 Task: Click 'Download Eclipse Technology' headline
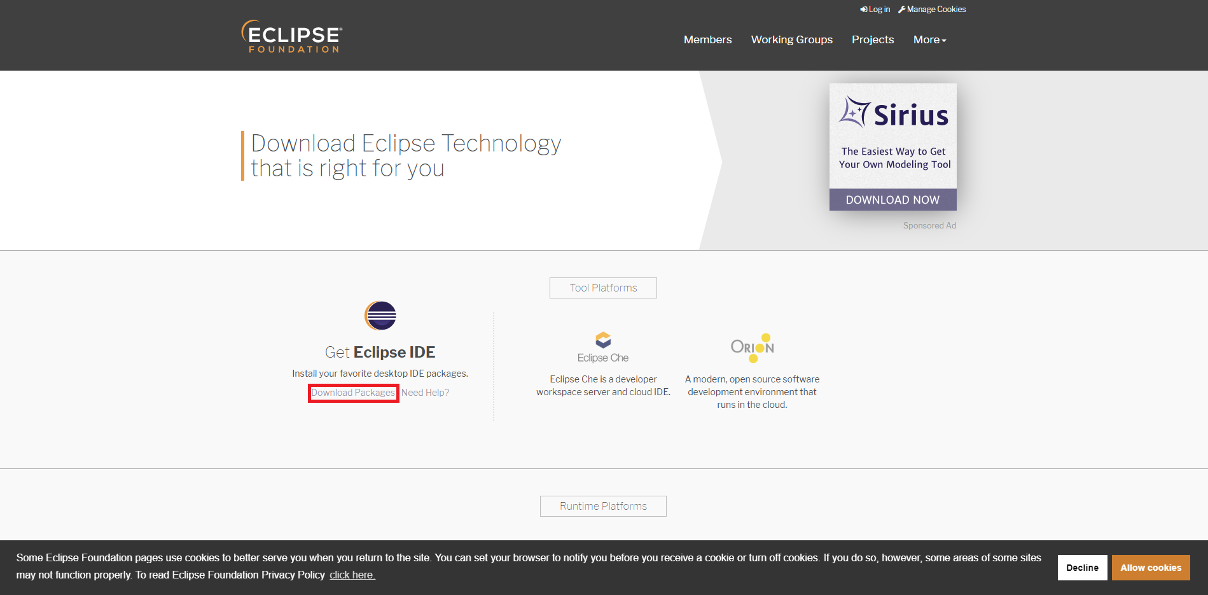[x=406, y=156]
